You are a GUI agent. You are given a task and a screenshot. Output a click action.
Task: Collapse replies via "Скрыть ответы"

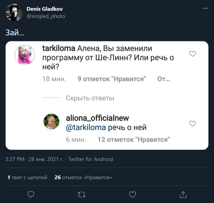pos(90,98)
